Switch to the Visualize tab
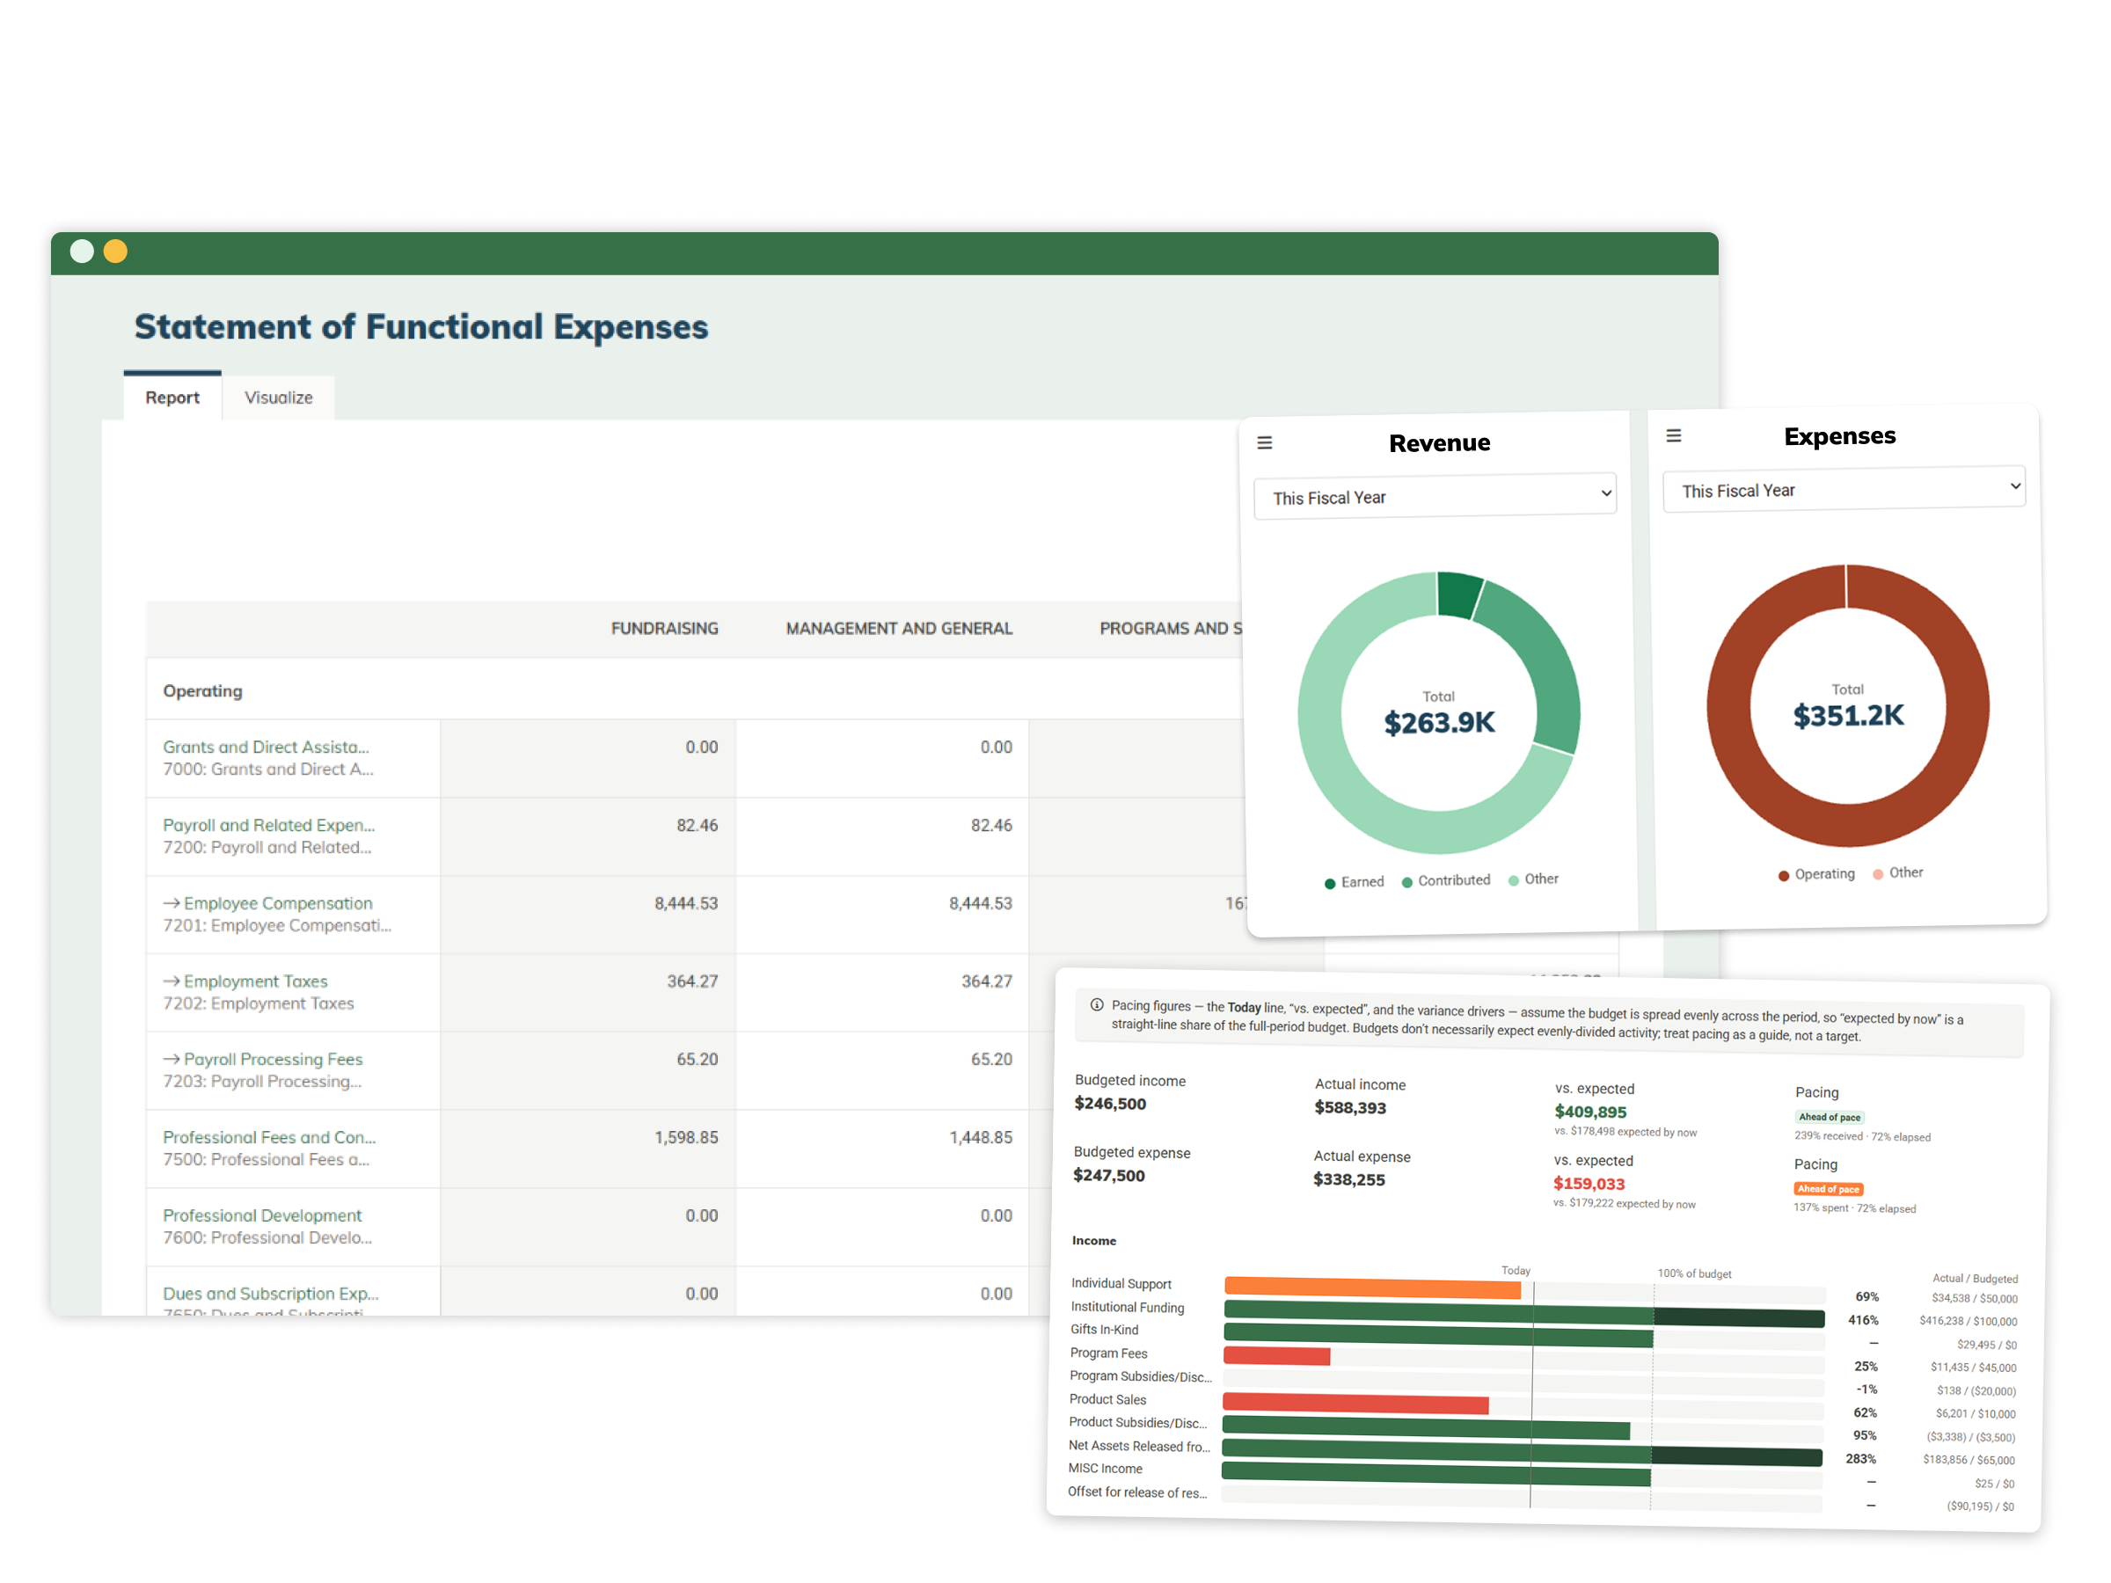The image size is (2111, 1583). tap(279, 397)
